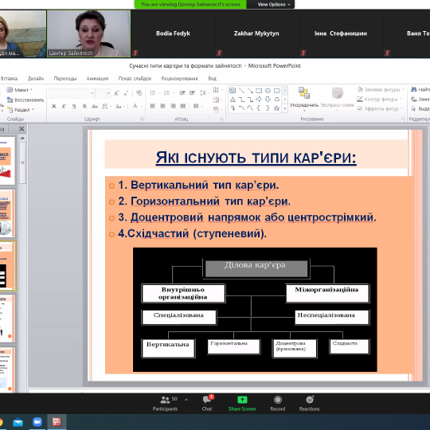The image size is (430, 430).
Task: Click Share Screen in Zoom
Action: (x=242, y=404)
